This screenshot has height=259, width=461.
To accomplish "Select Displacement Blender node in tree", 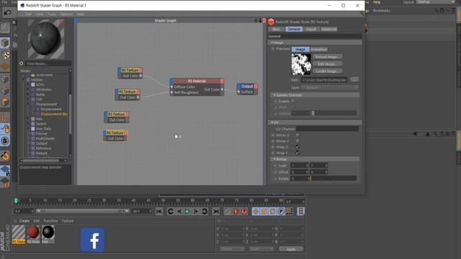I will click(x=54, y=114).
